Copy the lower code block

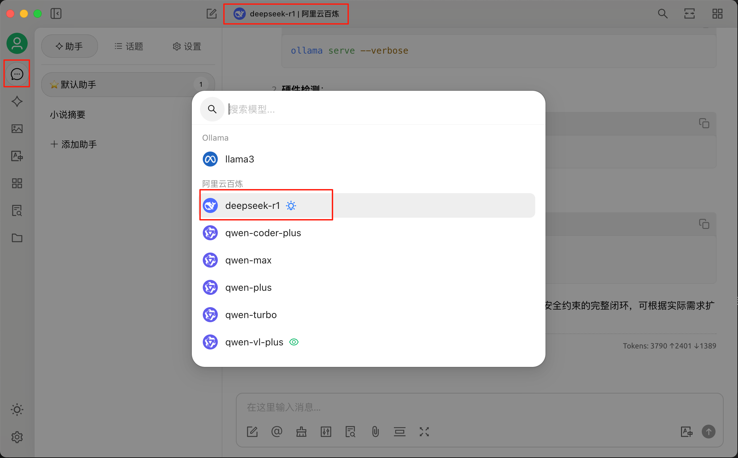click(x=704, y=224)
